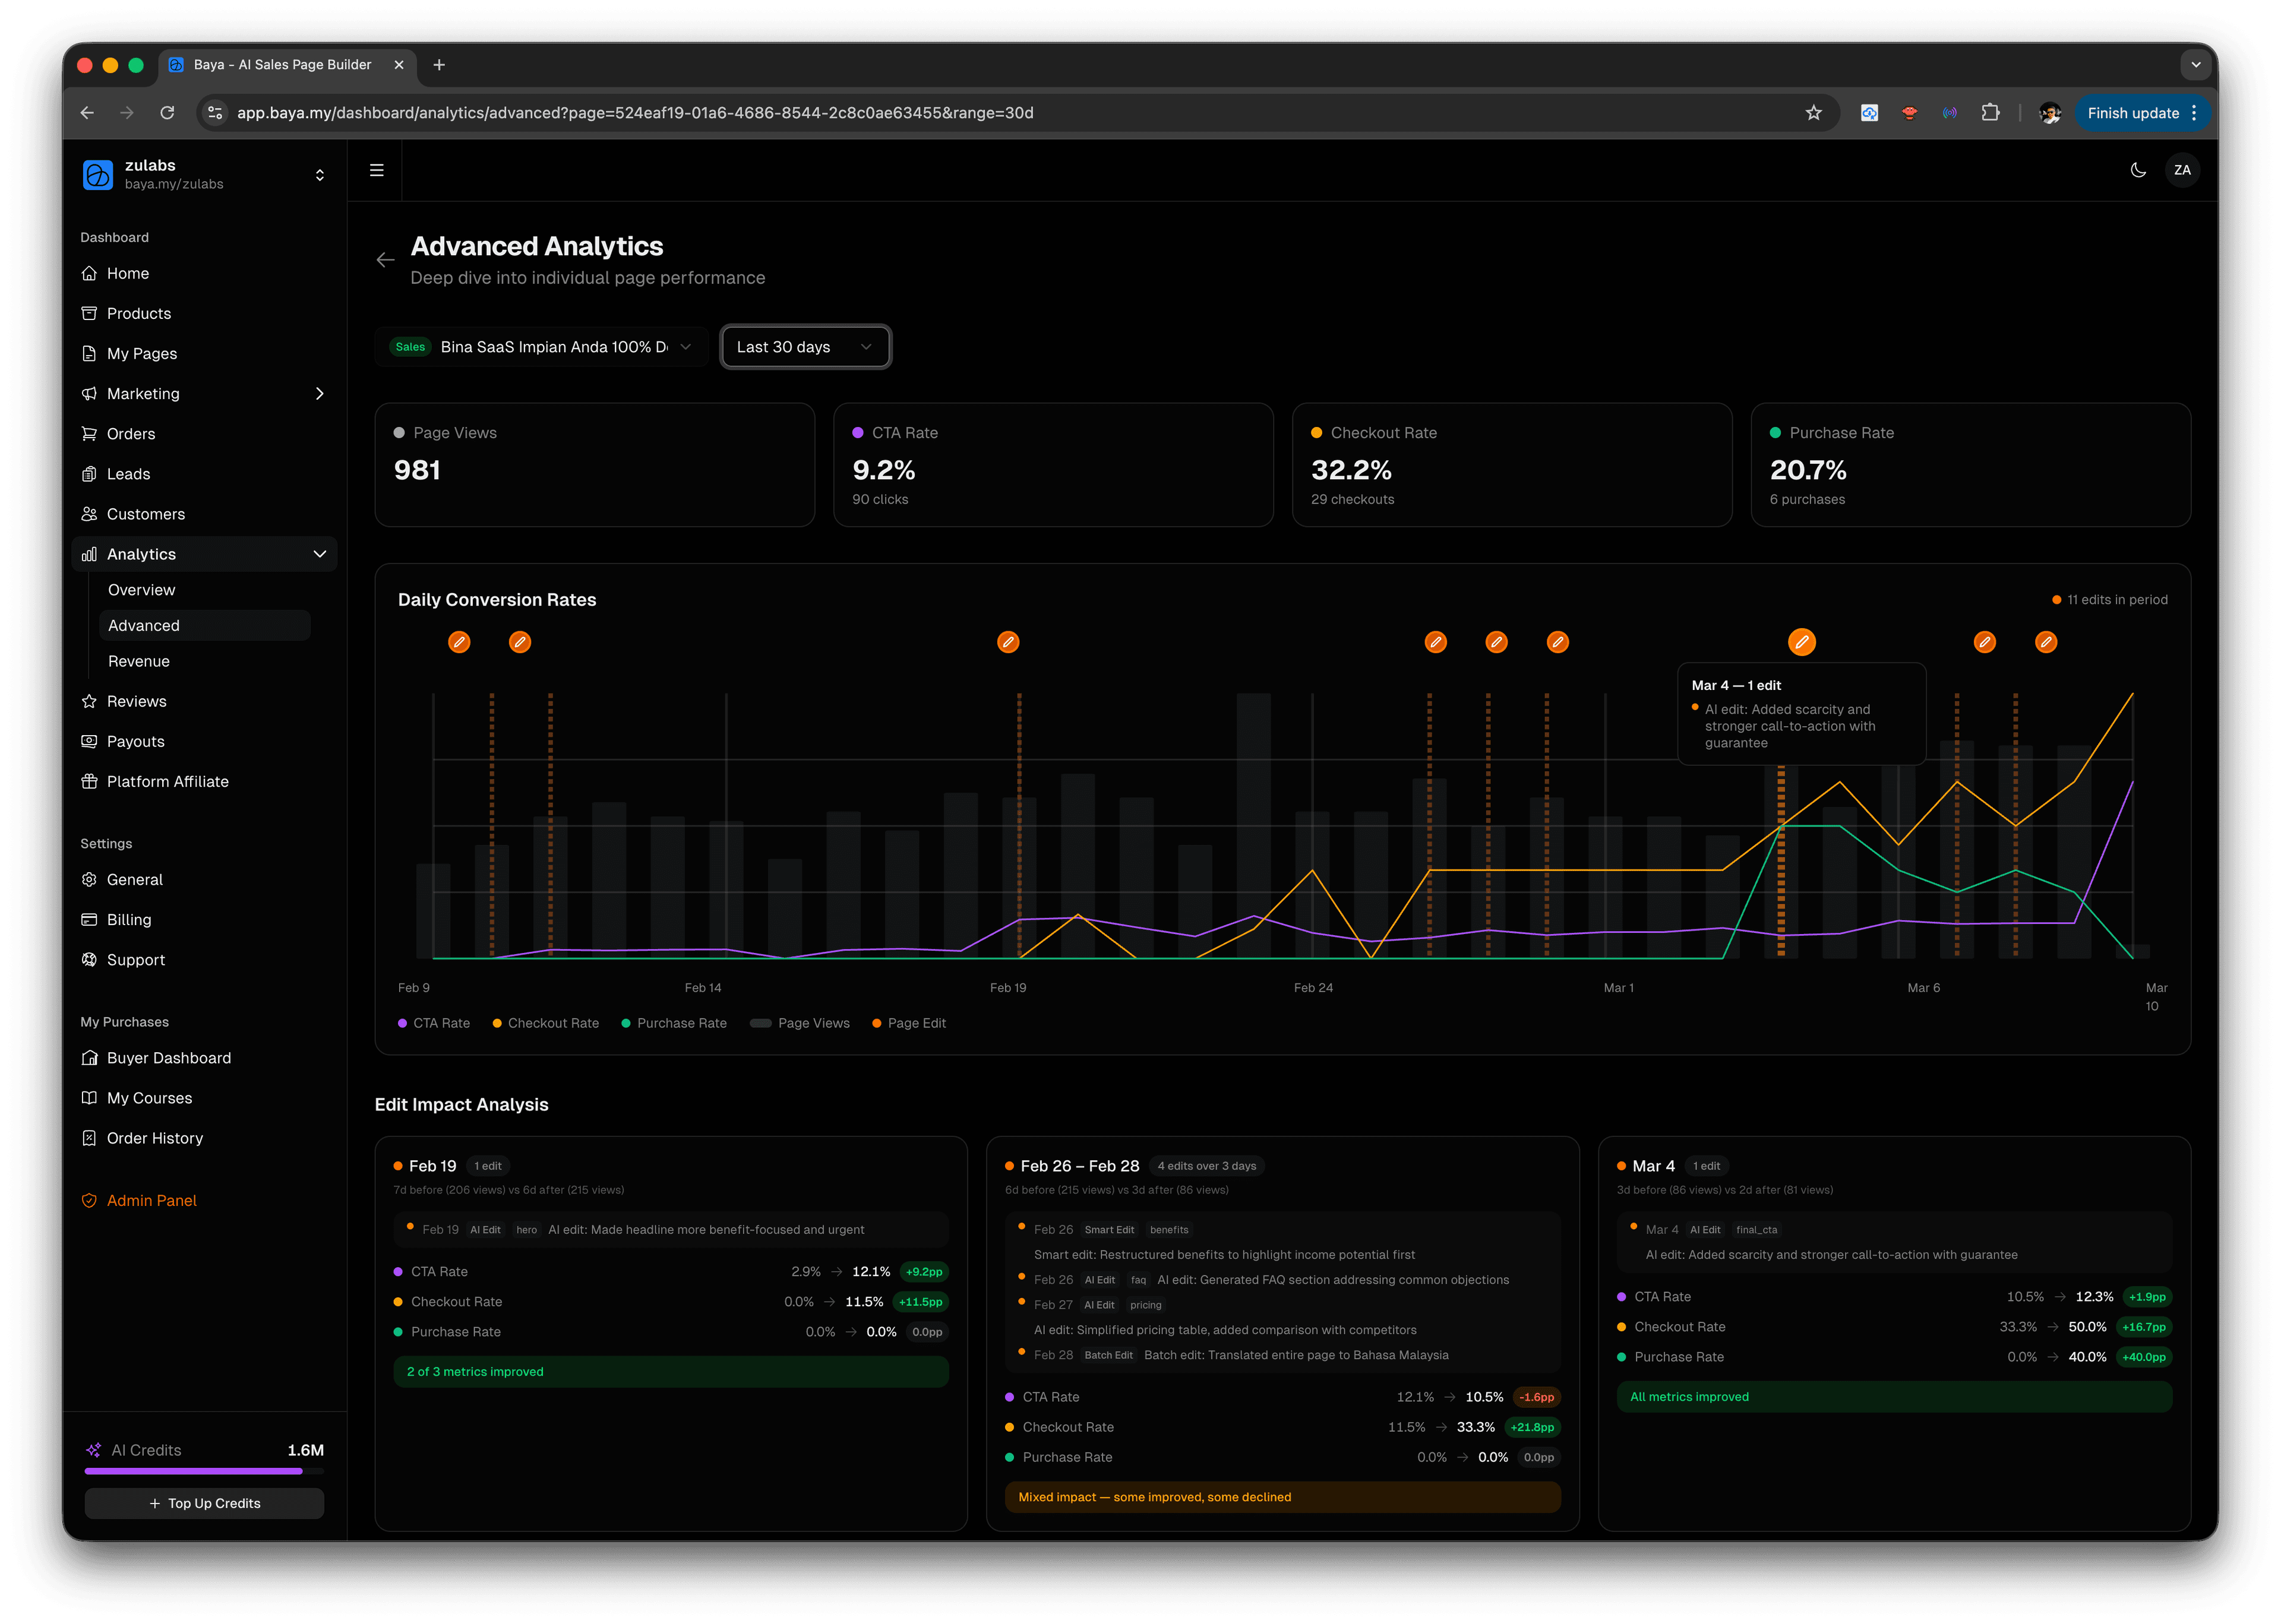The width and height of the screenshot is (2281, 1624).
Task: Select the Customers icon
Action: coord(90,513)
